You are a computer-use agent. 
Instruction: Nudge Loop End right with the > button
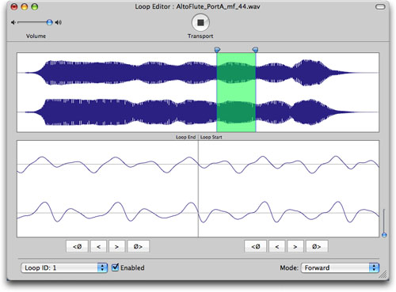[x=116, y=246]
